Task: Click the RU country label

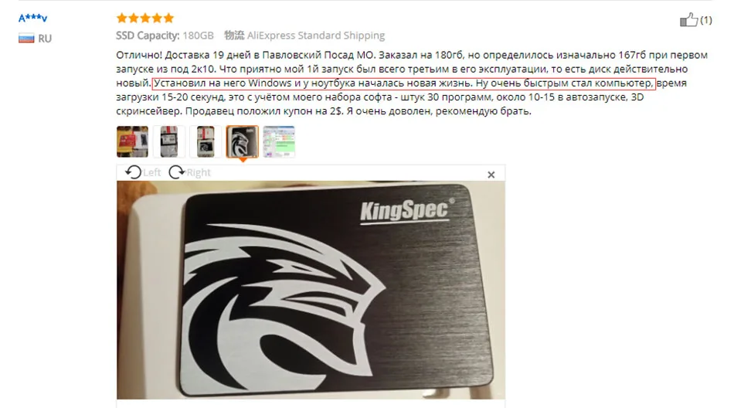Action: click(45, 39)
